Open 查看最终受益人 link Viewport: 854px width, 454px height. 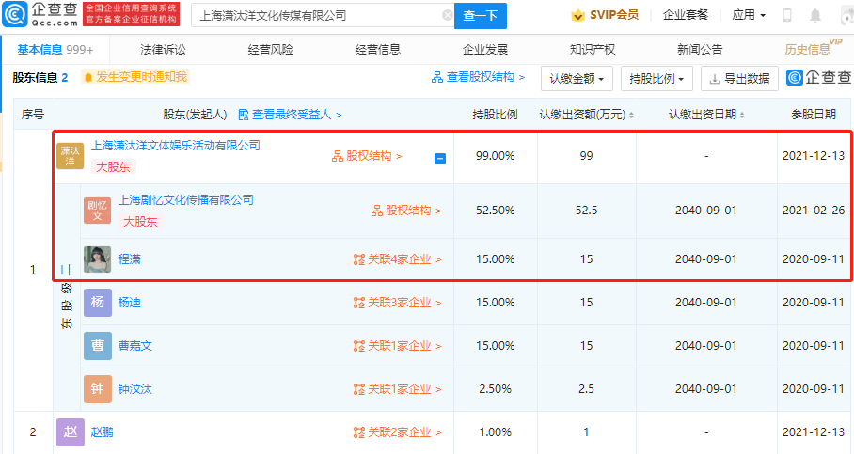[x=290, y=115]
